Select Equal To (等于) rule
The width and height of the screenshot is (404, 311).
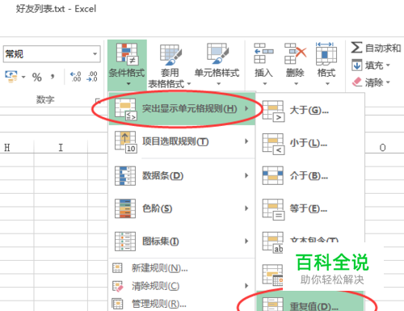click(x=309, y=208)
